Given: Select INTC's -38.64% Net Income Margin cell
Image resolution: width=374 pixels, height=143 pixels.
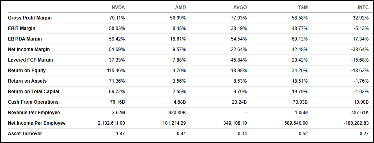Looking at the screenshot, I should pos(360,49).
